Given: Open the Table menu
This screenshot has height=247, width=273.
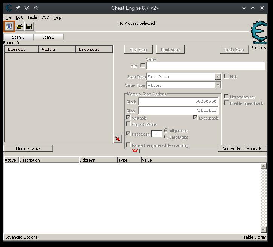Looking at the screenshot, I should point(32,17).
